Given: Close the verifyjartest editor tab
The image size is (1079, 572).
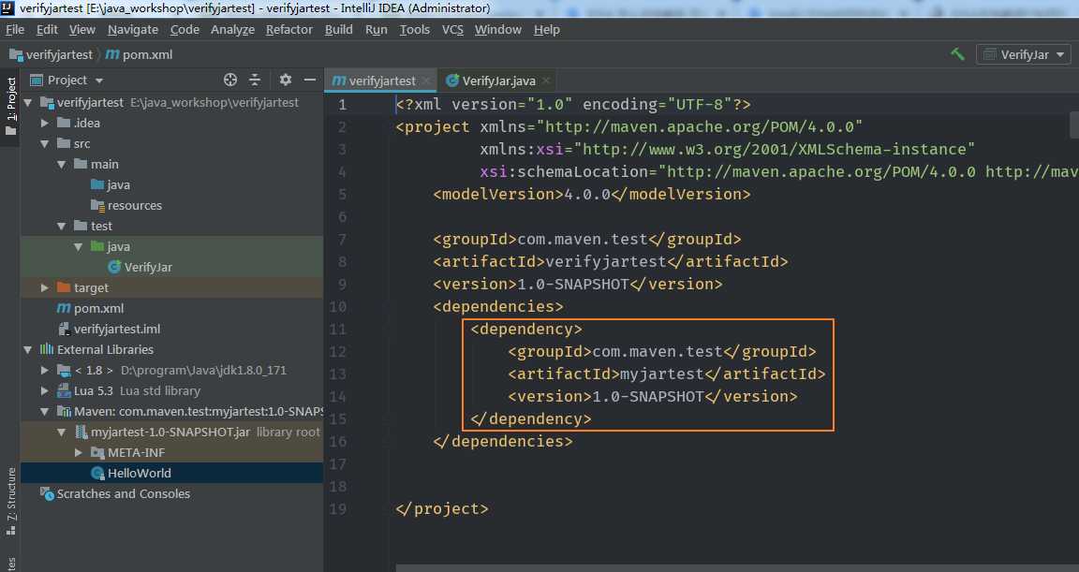Looking at the screenshot, I should point(426,81).
